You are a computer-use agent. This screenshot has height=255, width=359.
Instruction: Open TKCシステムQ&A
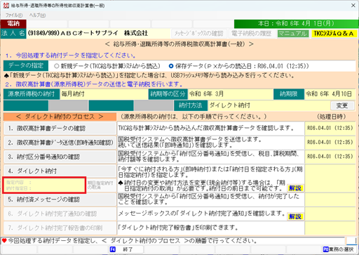(x=334, y=34)
